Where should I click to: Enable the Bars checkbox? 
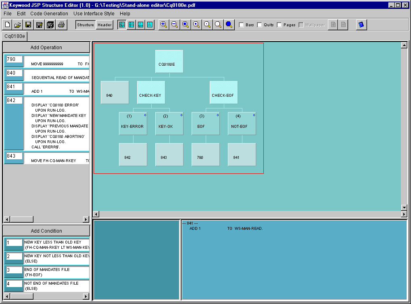tap(242, 25)
